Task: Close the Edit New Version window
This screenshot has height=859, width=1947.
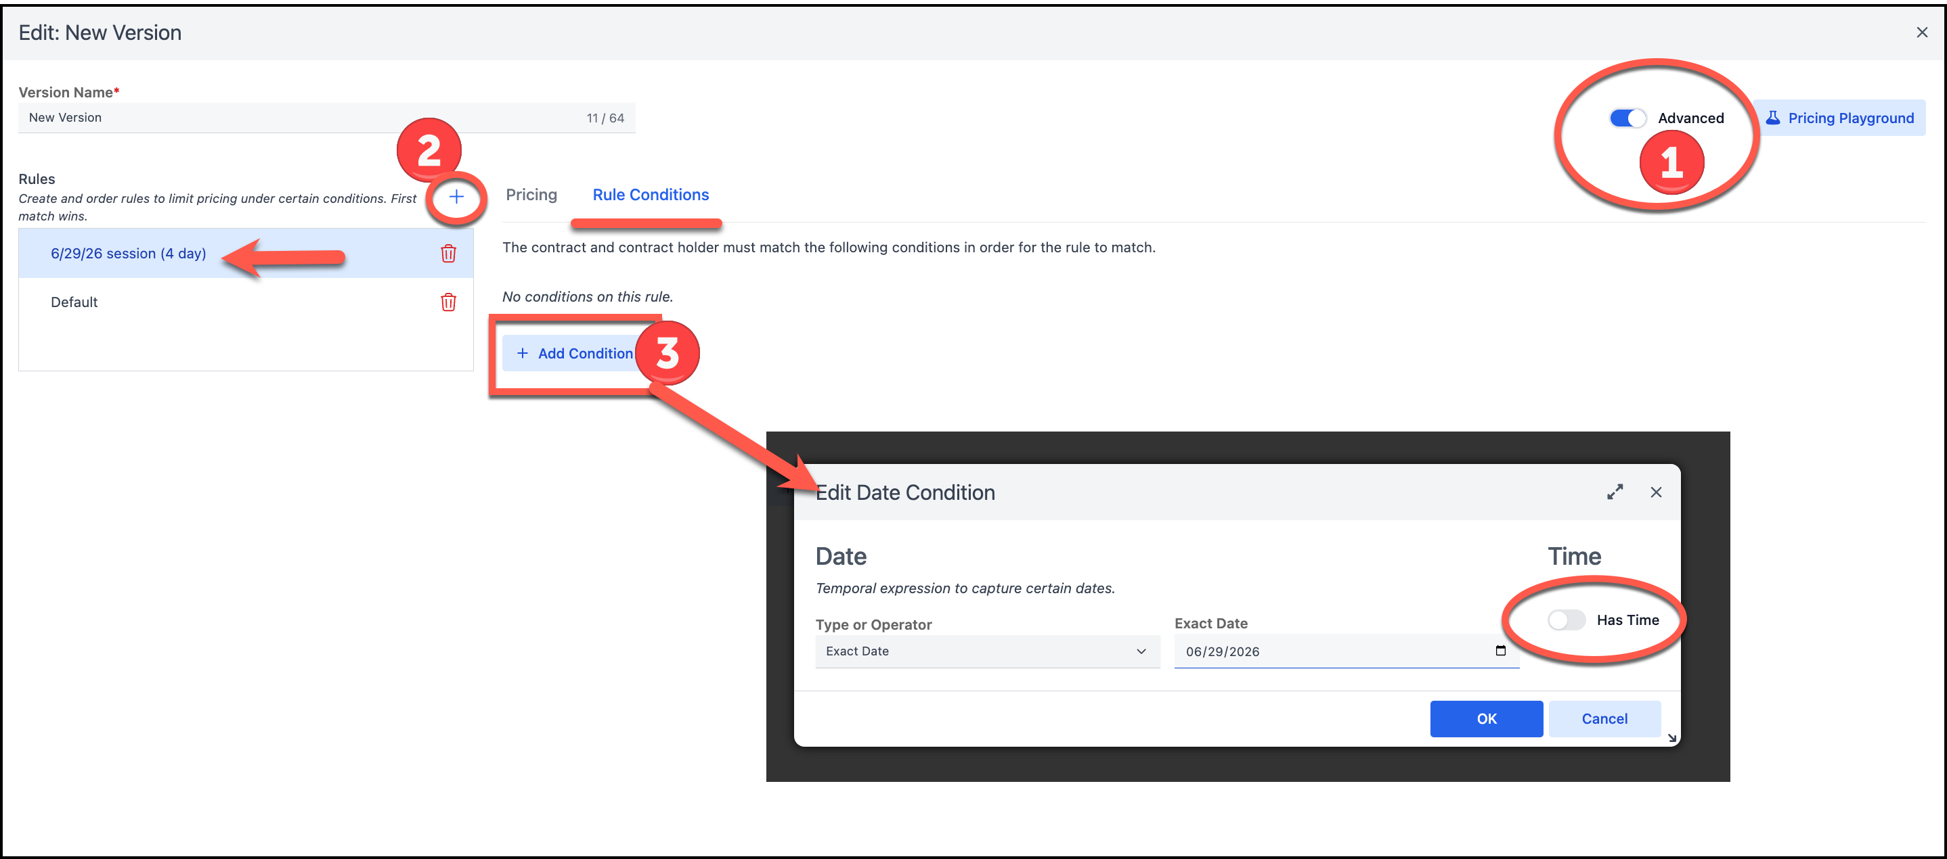Action: 1921,32
